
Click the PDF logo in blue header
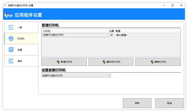pyautogui.click(x=8, y=15)
